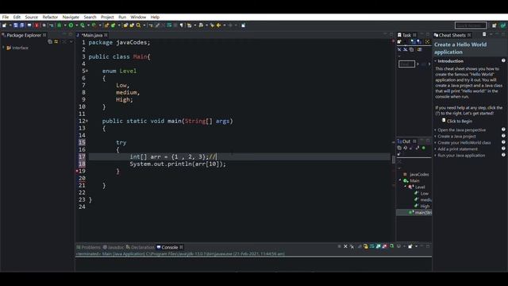Select the main method in Outline

420,213
